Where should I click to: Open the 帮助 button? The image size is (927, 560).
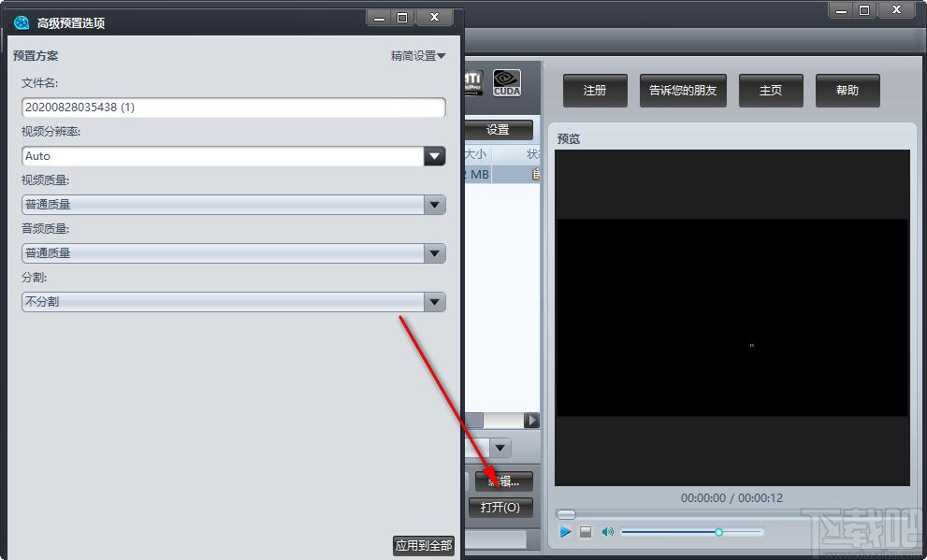(x=847, y=91)
